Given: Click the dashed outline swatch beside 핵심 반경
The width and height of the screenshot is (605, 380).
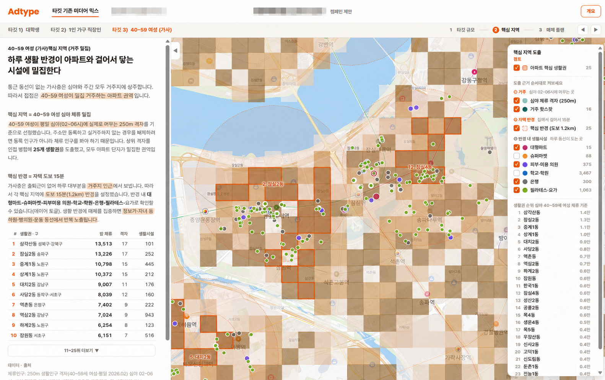Looking at the screenshot, I should [525, 128].
